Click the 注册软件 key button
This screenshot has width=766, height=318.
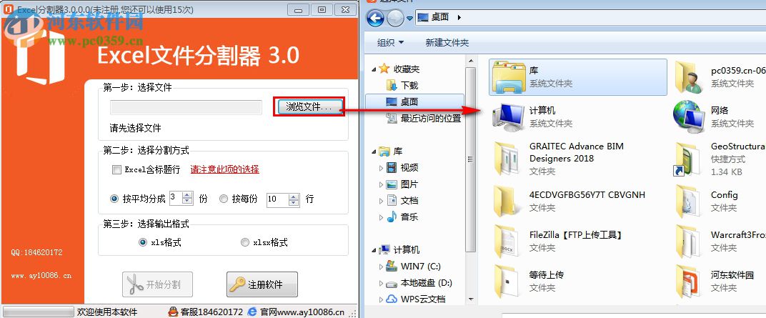pyautogui.click(x=262, y=284)
